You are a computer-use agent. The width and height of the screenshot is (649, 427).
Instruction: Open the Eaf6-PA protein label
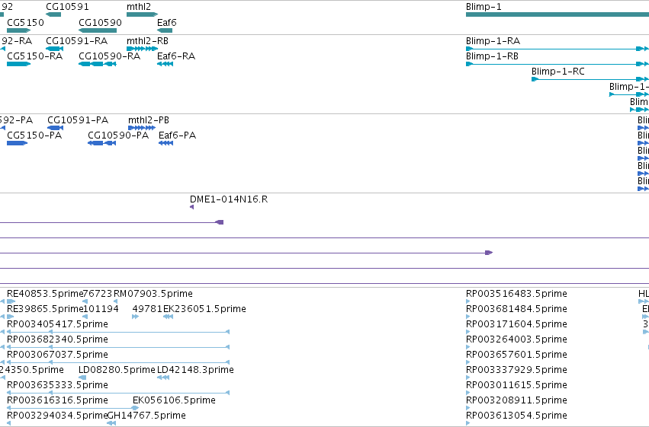177,135
